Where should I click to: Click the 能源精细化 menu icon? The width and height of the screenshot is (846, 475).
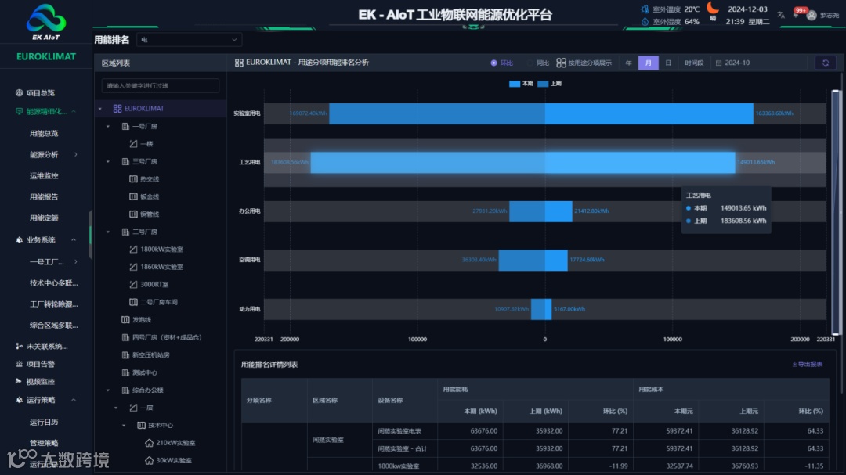20,112
